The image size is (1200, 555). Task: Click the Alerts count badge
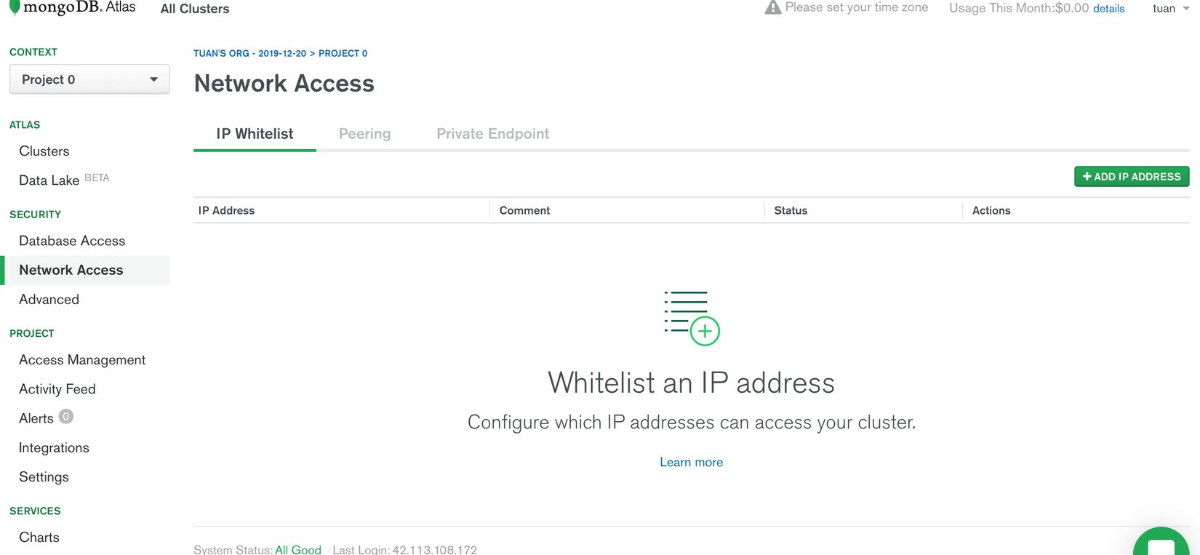tap(66, 417)
